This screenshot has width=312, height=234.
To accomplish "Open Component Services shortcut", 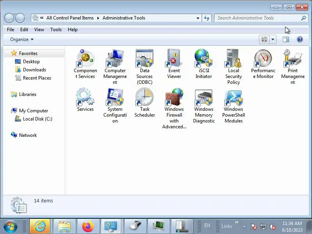I will point(85,64).
